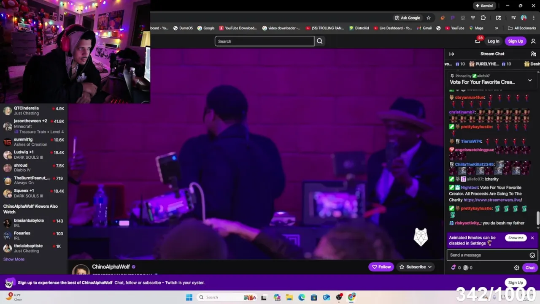Switch to Chrome in the taskbar
Viewport: 540px width, 304px height.
point(351,297)
